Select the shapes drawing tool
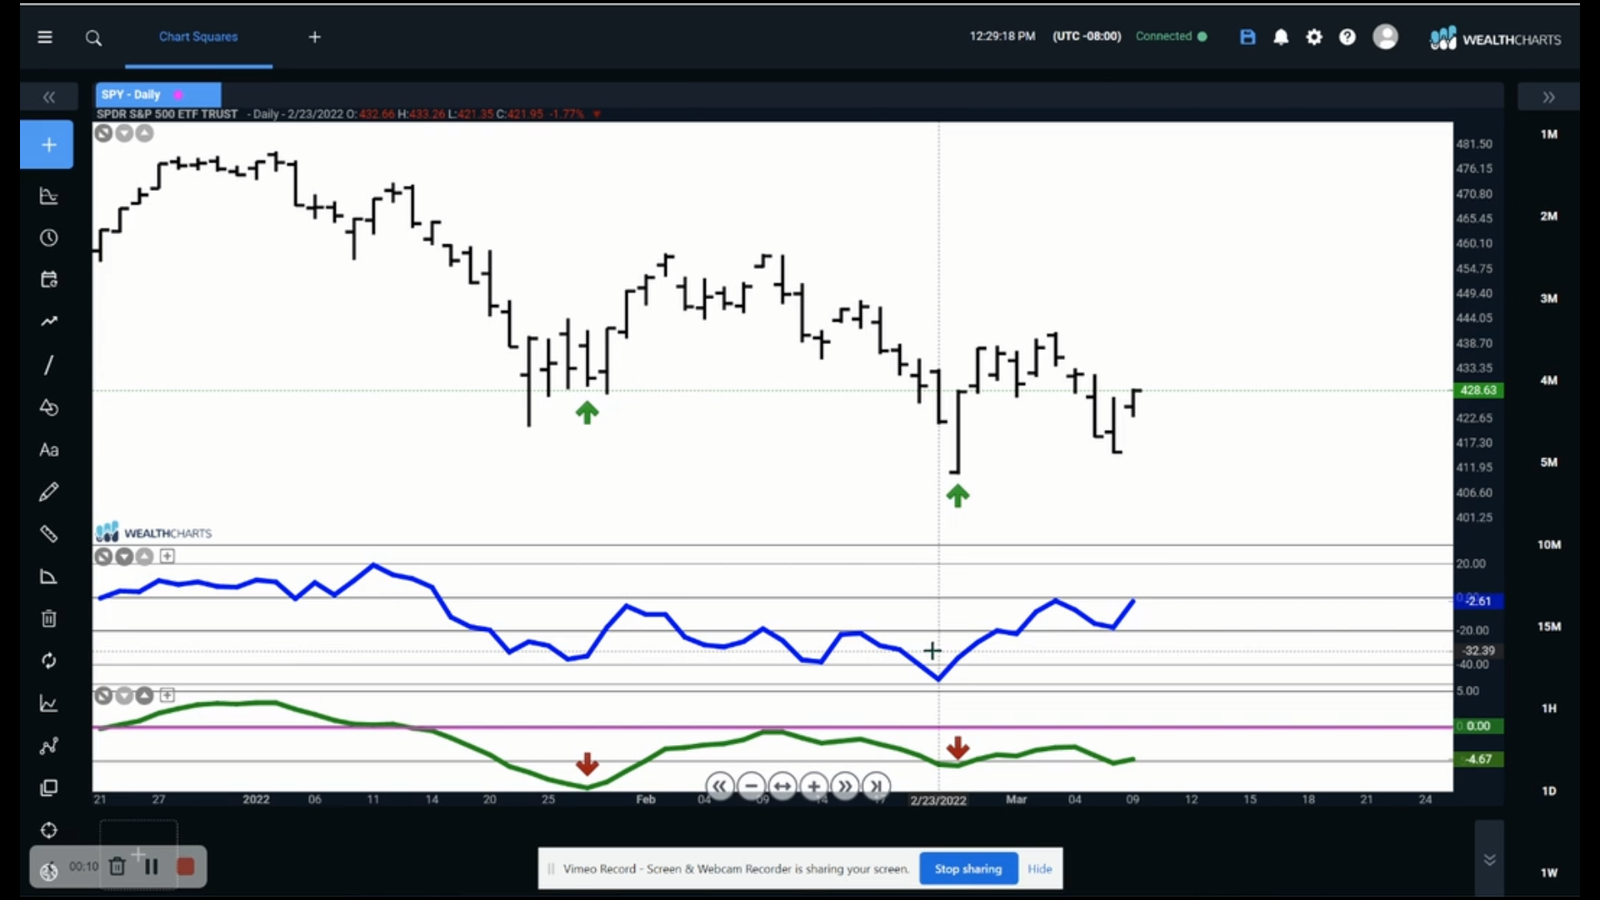 pyautogui.click(x=49, y=407)
